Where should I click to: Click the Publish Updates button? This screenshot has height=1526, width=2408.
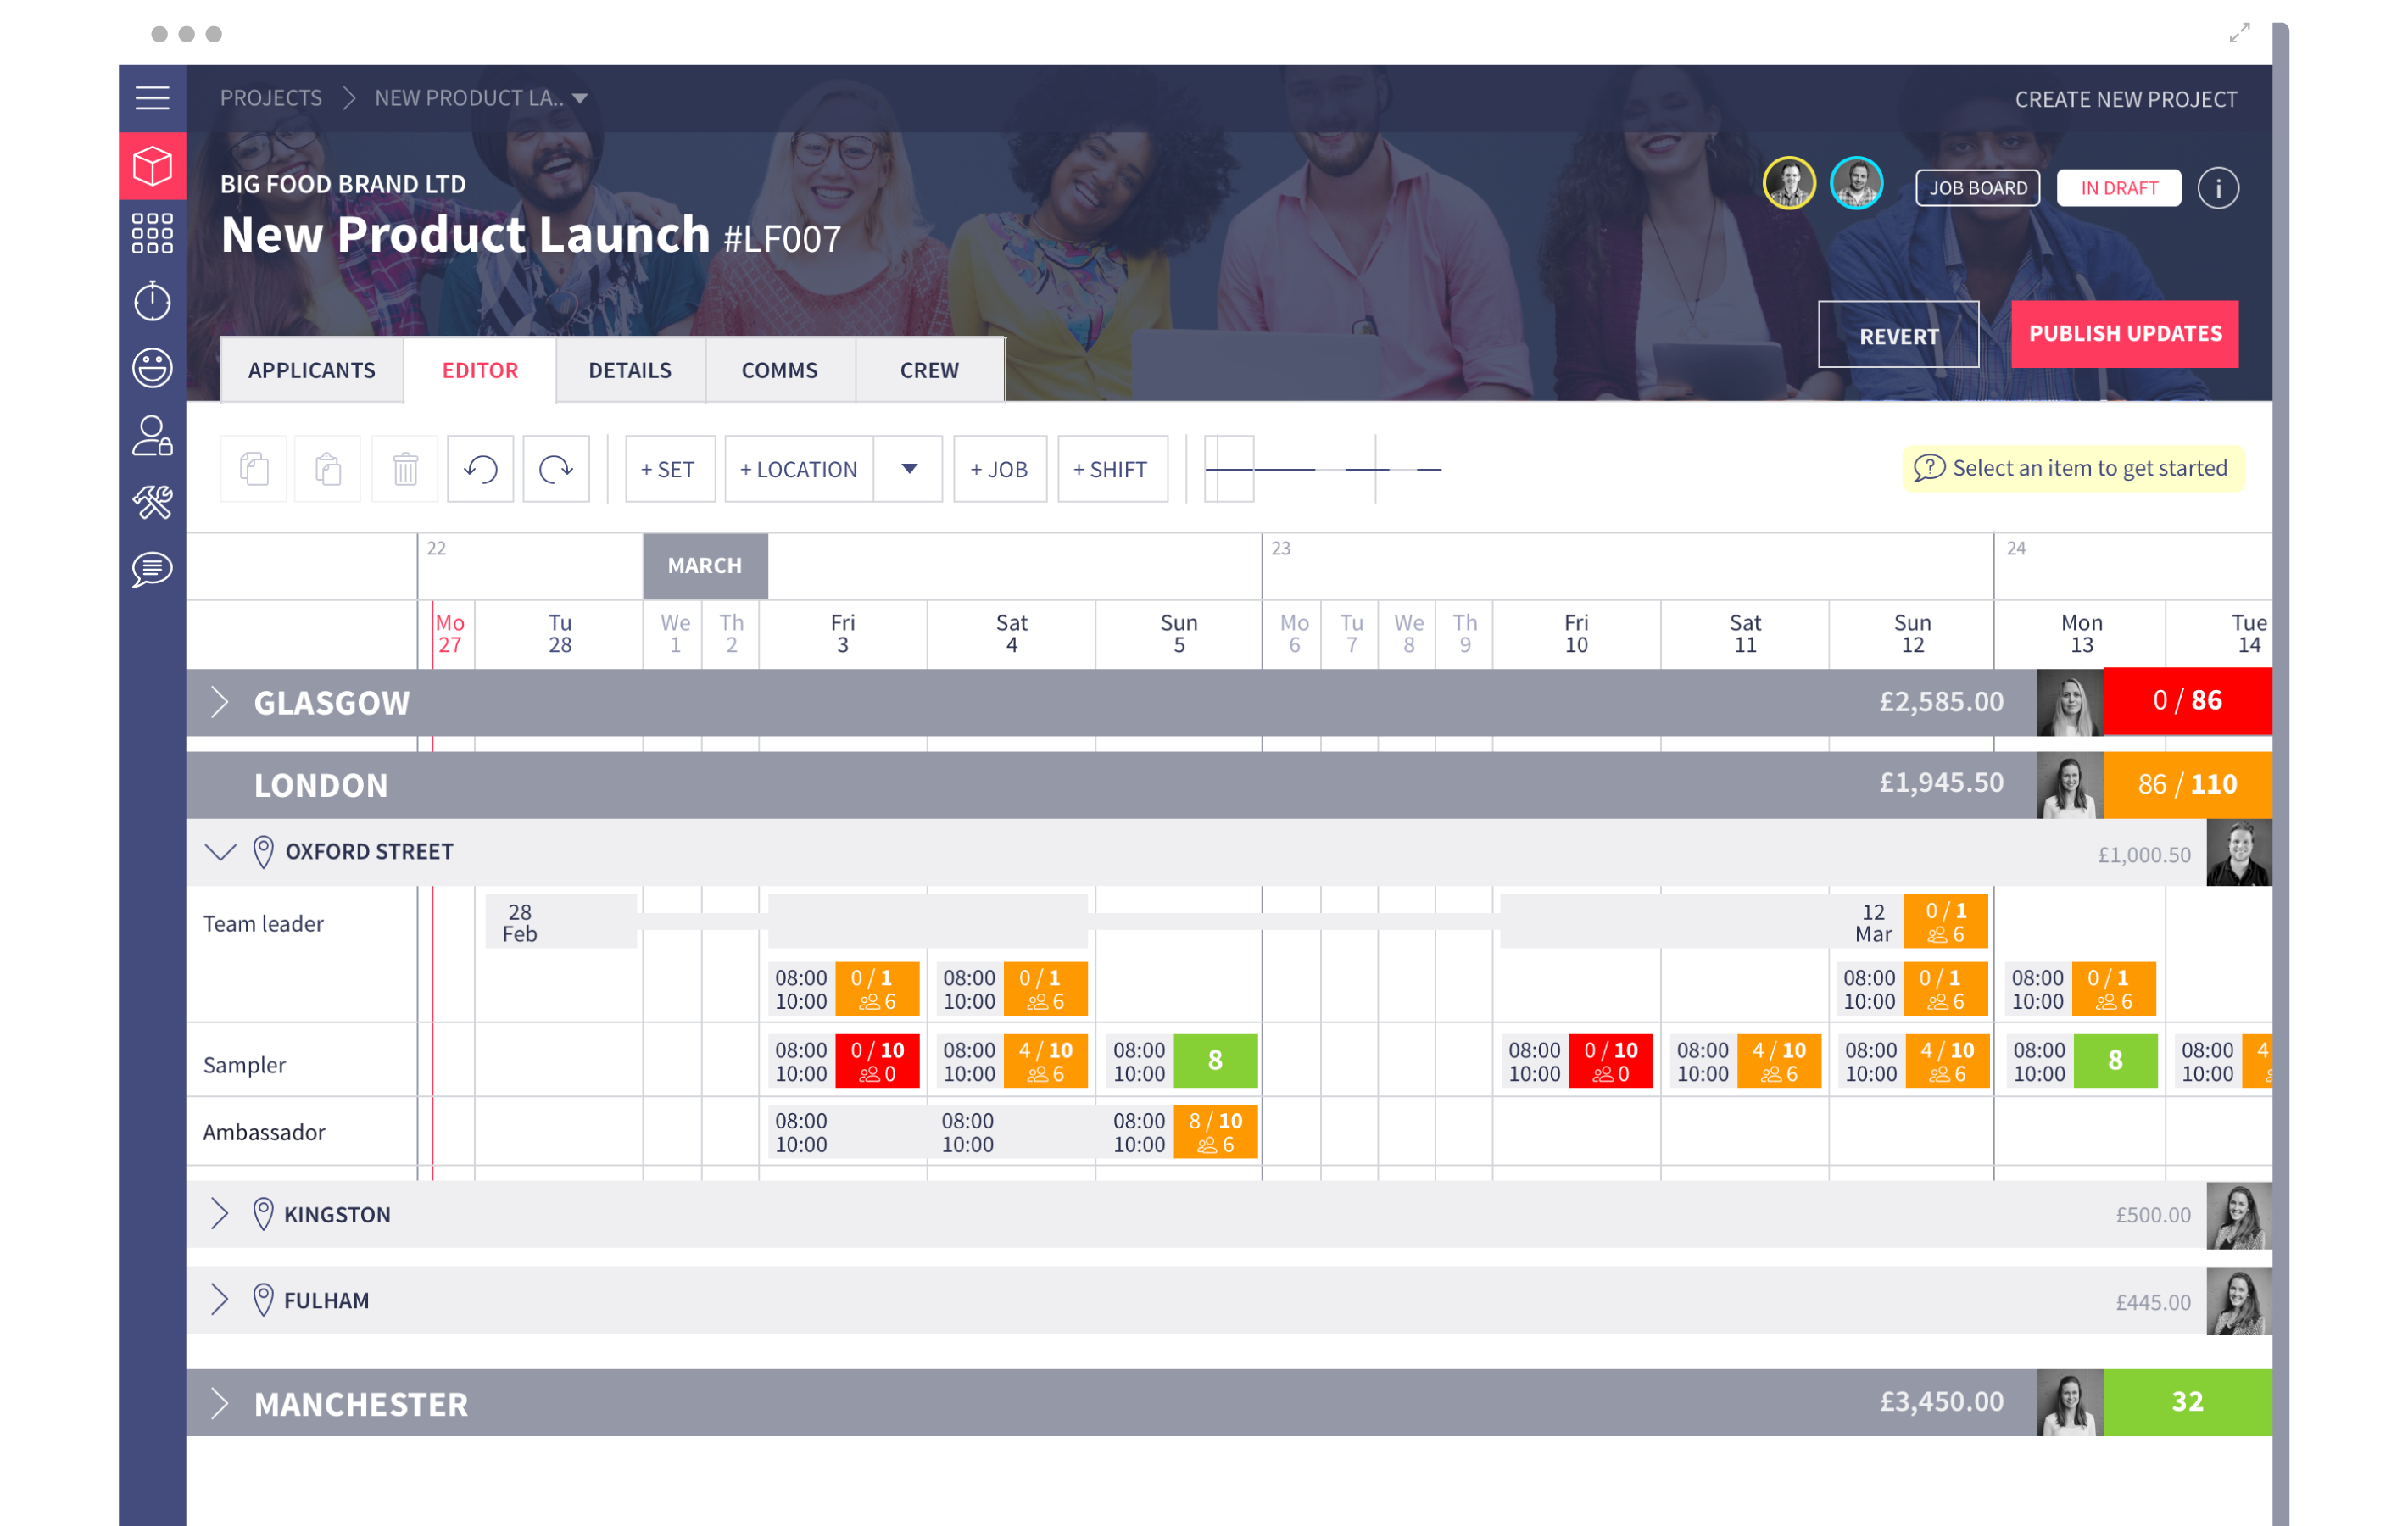[x=2124, y=334]
